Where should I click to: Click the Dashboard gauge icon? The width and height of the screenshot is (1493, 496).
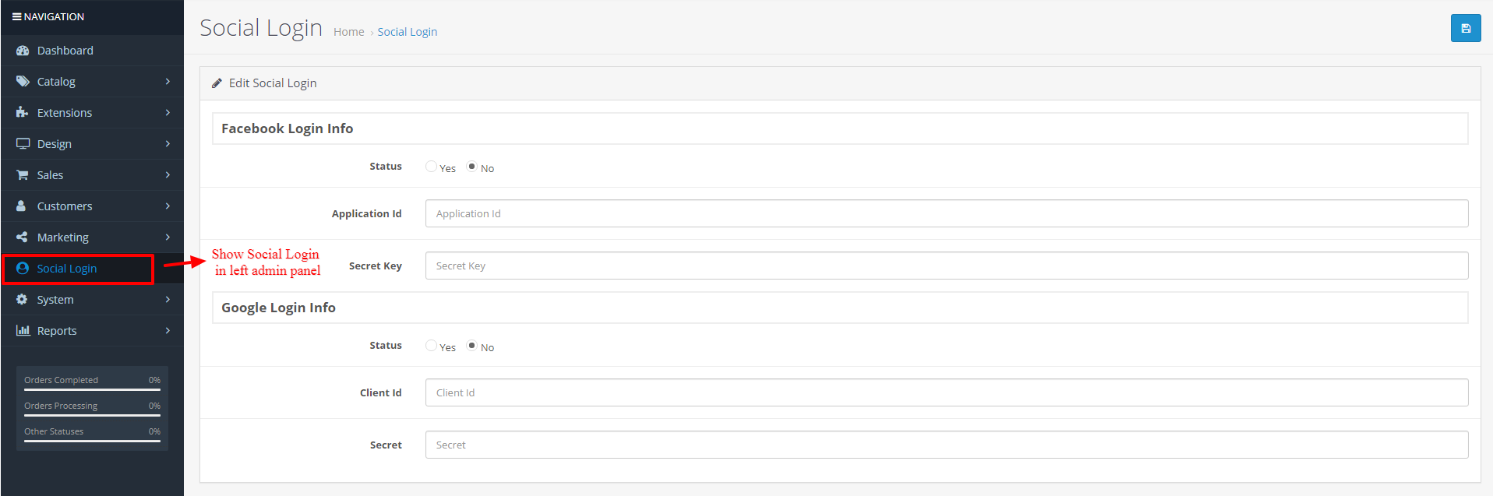[23, 51]
